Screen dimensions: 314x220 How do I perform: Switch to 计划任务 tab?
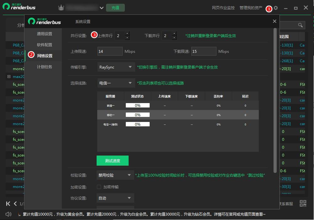tap(45, 67)
